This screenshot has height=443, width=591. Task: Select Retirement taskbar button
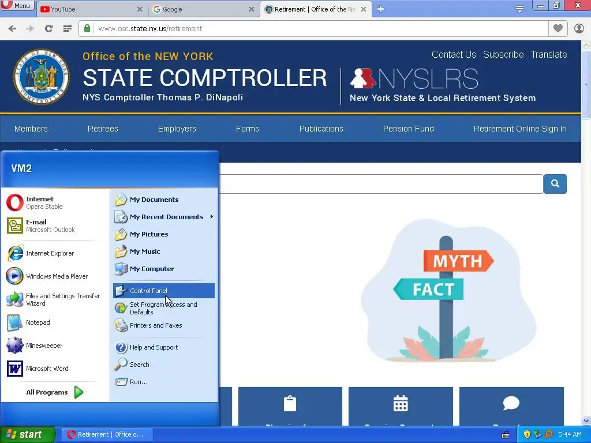coord(107,434)
